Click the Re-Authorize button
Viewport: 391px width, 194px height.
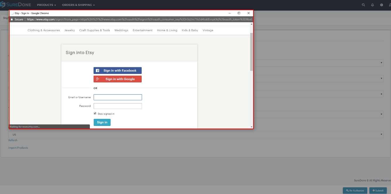click(x=355, y=190)
